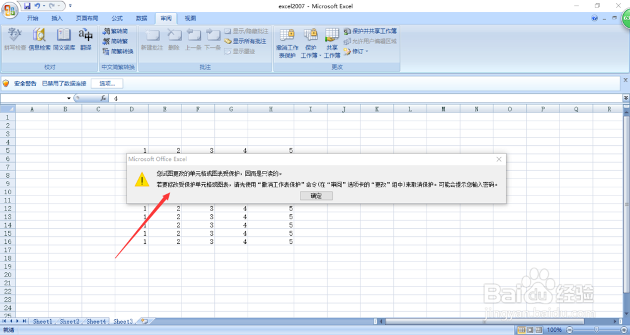
Task: Go to previous comment 上一条
Action: tap(193, 39)
